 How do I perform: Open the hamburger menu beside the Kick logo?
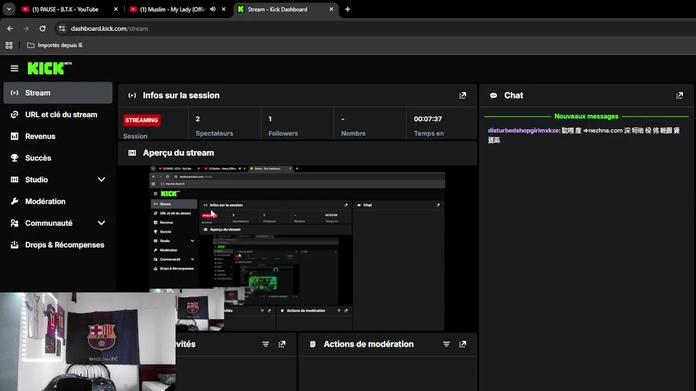tap(15, 68)
